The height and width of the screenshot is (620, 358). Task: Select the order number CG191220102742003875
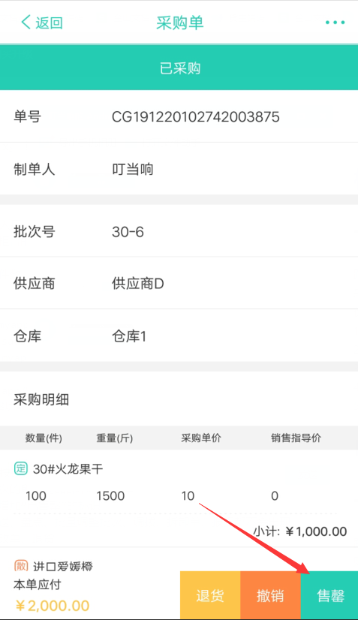coord(195,116)
